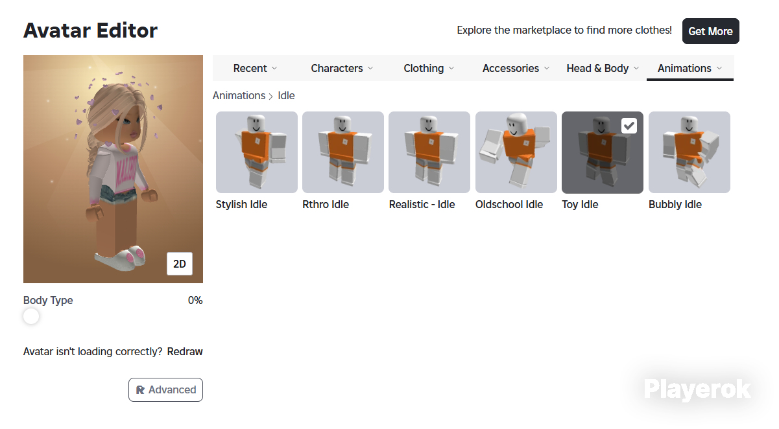The image size is (779, 429).
Task: Open the Head & Body tab dropdown
Action: point(603,68)
